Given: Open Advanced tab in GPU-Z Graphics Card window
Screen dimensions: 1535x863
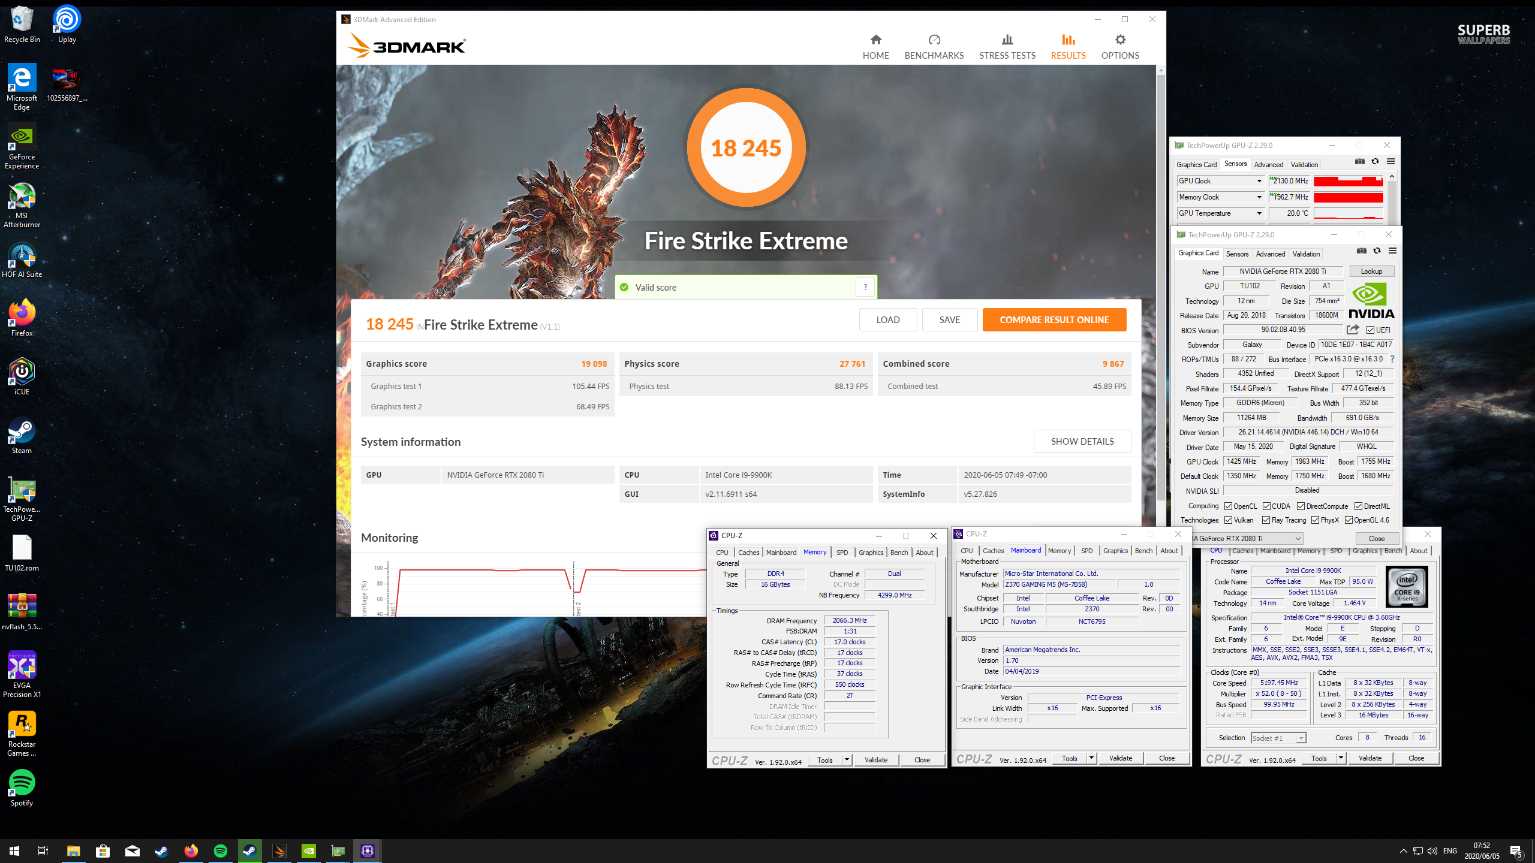Looking at the screenshot, I should coord(1271,254).
